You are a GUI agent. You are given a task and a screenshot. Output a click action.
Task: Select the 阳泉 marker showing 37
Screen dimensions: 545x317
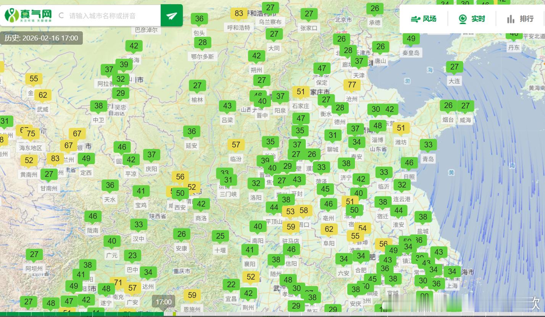click(281, 97)
